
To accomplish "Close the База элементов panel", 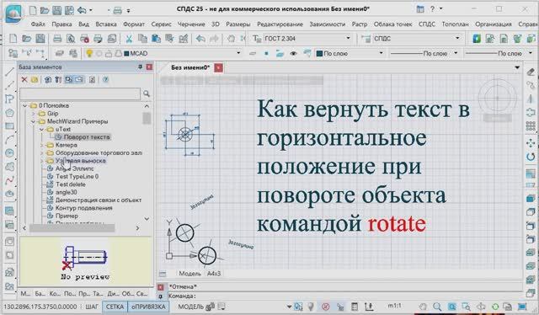I will point(149,67).
